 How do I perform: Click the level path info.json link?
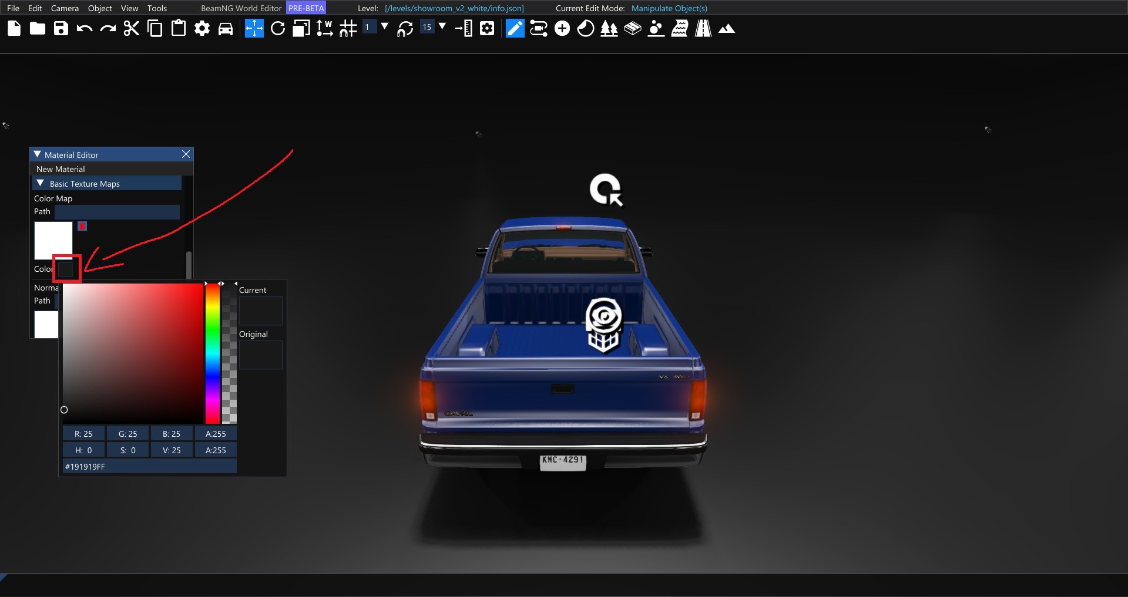(x=454, y=8)
